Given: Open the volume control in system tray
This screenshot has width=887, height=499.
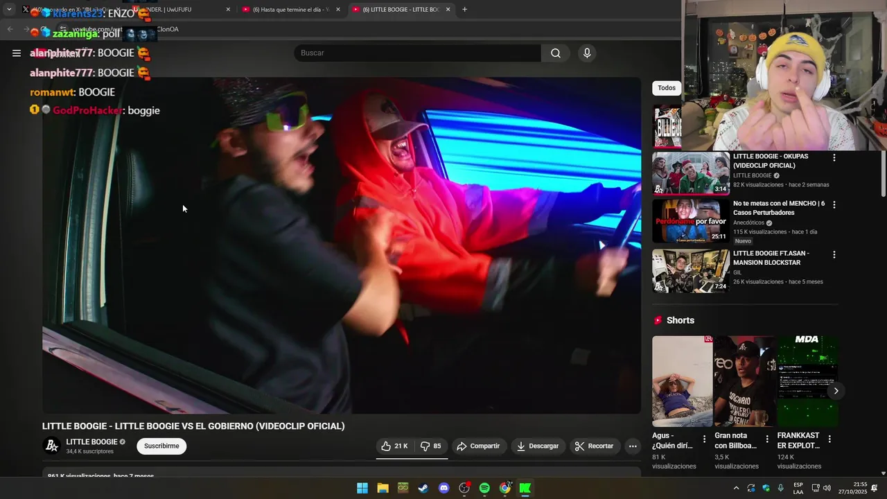Looking at the screenshot, I should click(827, 488).
